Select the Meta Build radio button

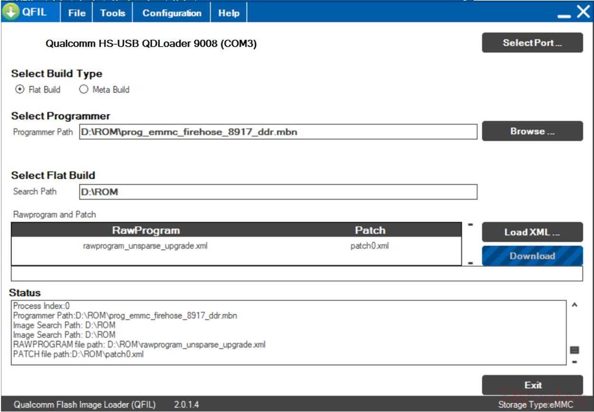[84, 89]
